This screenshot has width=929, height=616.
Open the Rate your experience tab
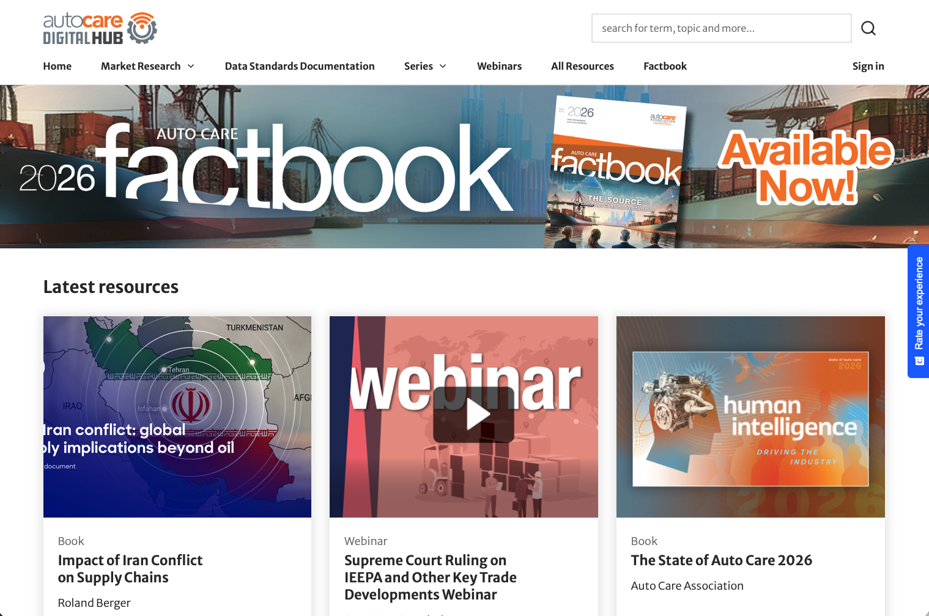click(x=919, y=311)
